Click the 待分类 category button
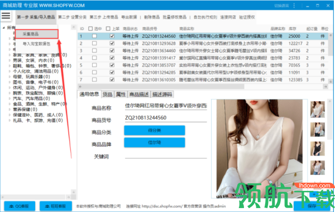The image size is (335, 212). pyautogui.click(x=155, y=130)
